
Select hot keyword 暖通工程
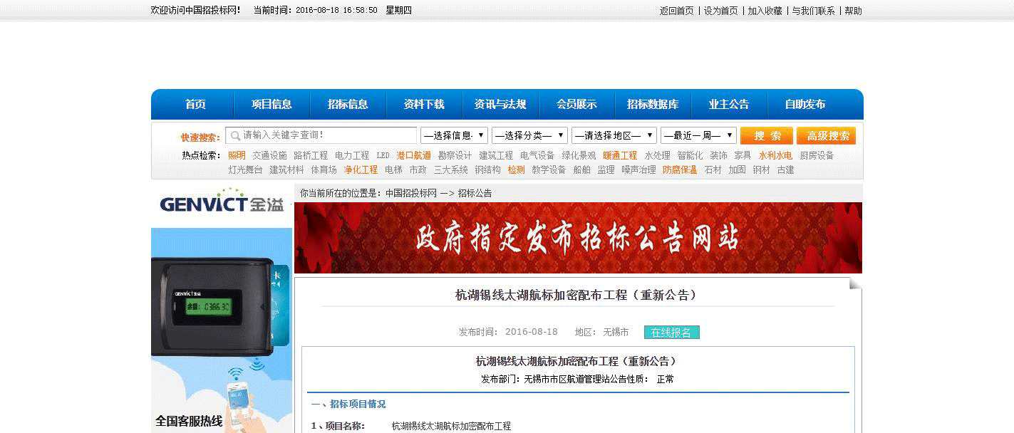[x=620, y=155]
